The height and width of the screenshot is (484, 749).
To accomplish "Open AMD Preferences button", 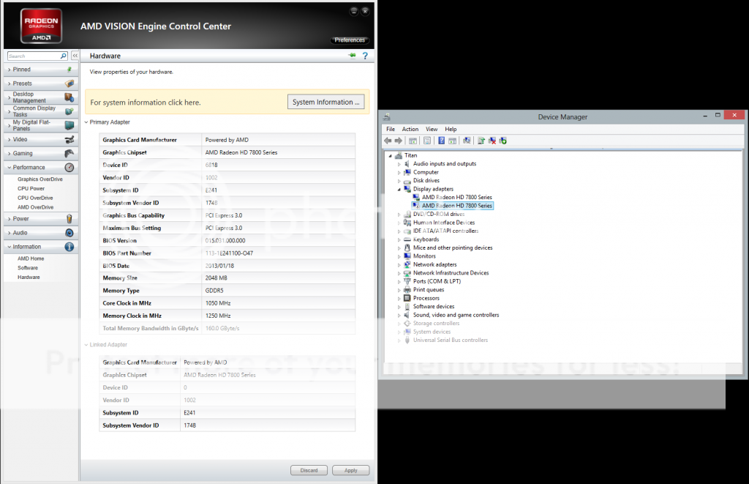I will (x=350, y=40).
